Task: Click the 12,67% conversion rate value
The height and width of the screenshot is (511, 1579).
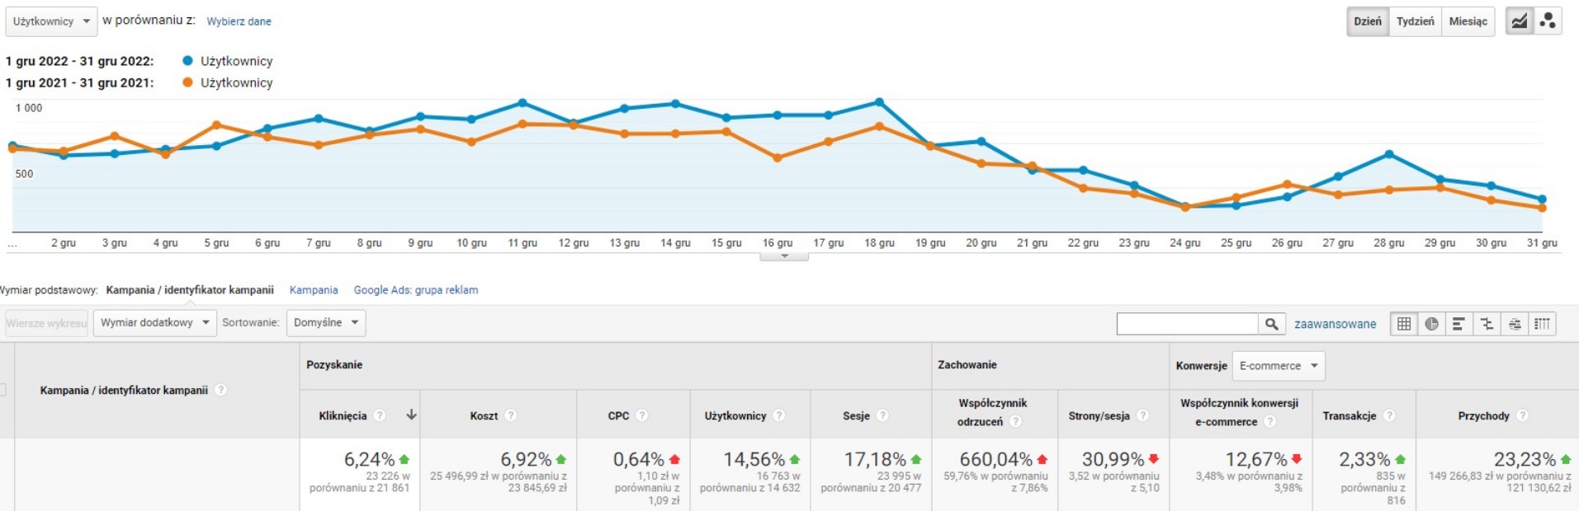Action: point(1256,459)
